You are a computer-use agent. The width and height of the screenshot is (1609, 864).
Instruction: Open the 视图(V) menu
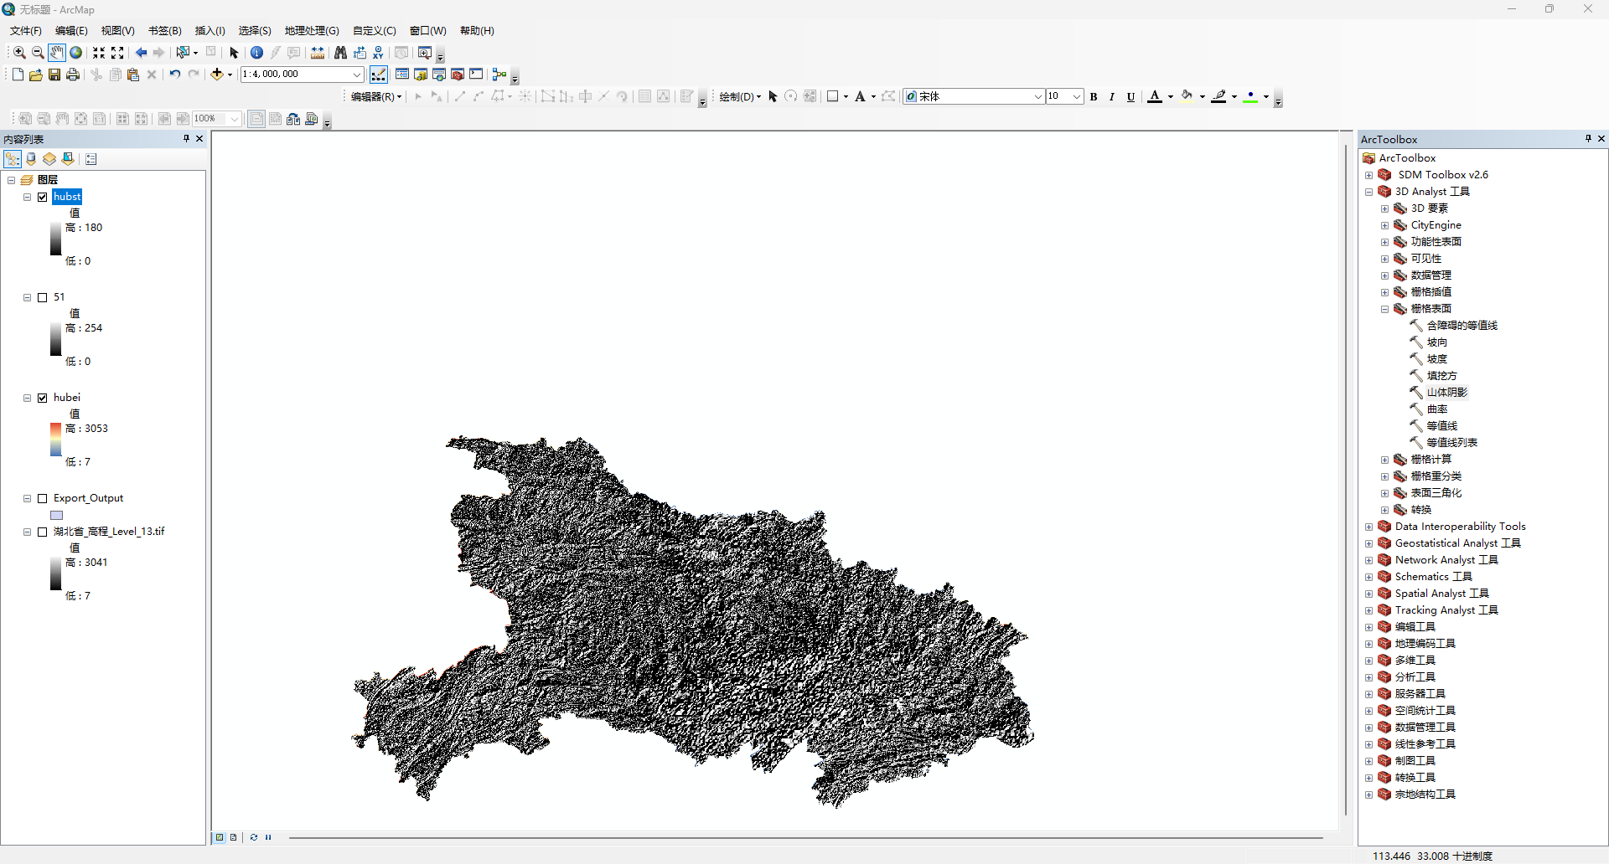(117, 31)
